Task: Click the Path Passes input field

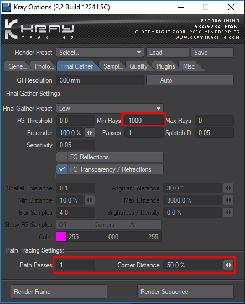Action: pos(76,265)
